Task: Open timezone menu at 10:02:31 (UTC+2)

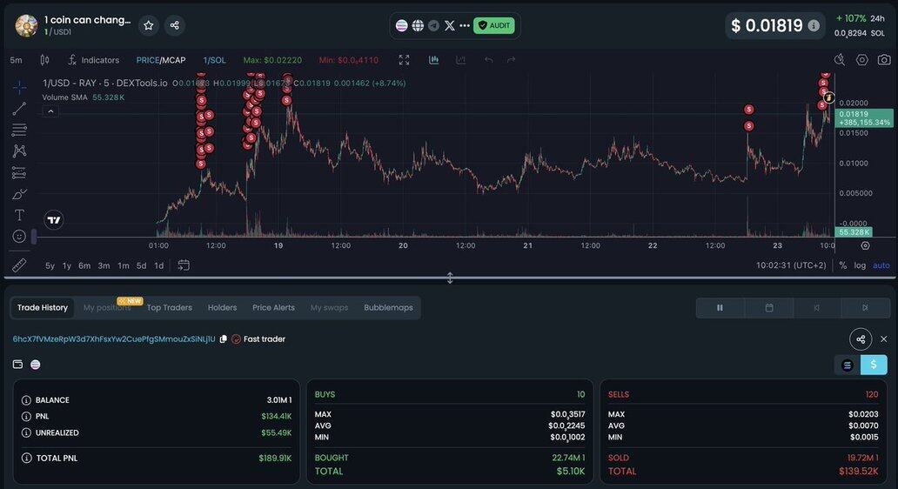Action: 791,265
